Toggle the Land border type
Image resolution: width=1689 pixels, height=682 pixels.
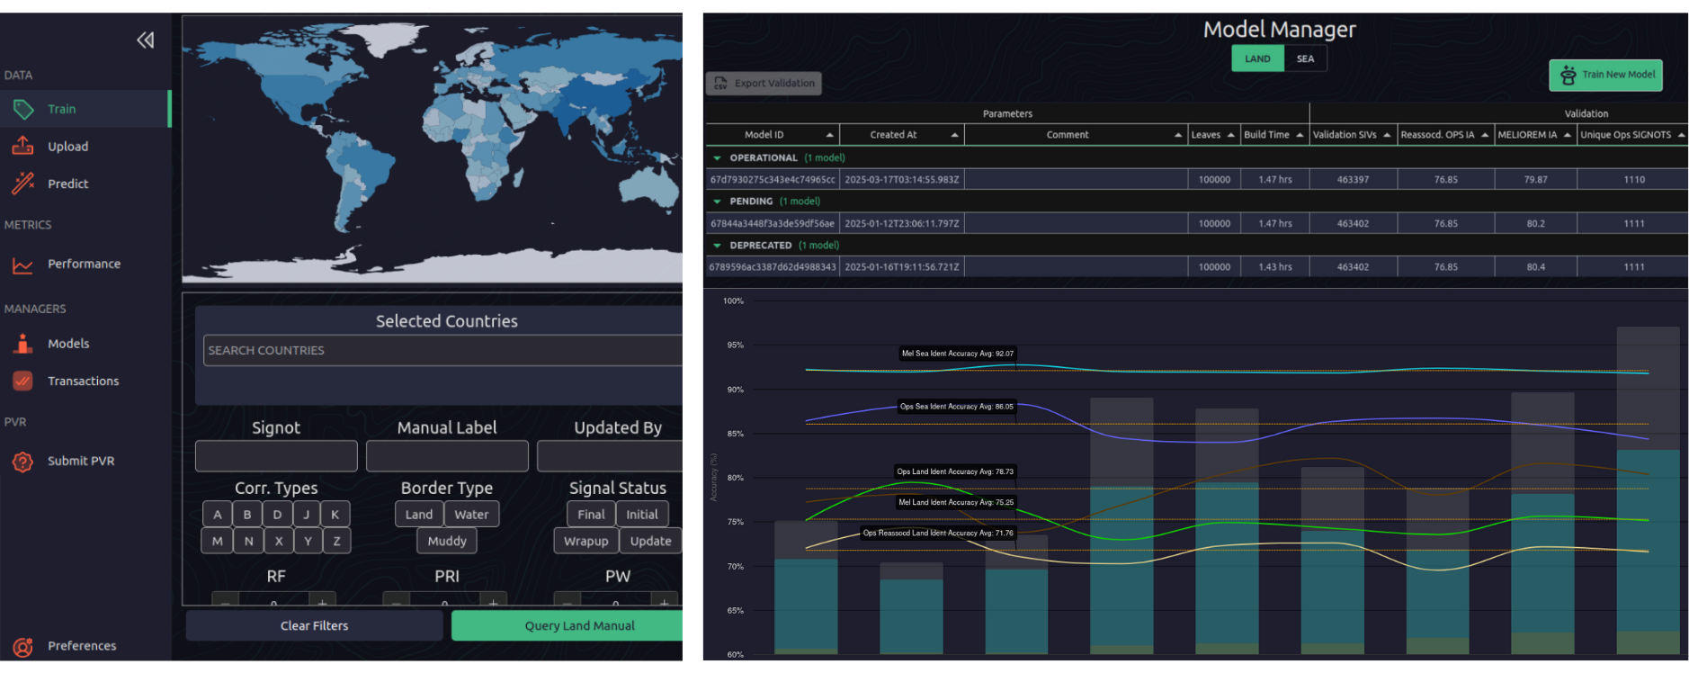pyautogui.click(x=419, y=515)
